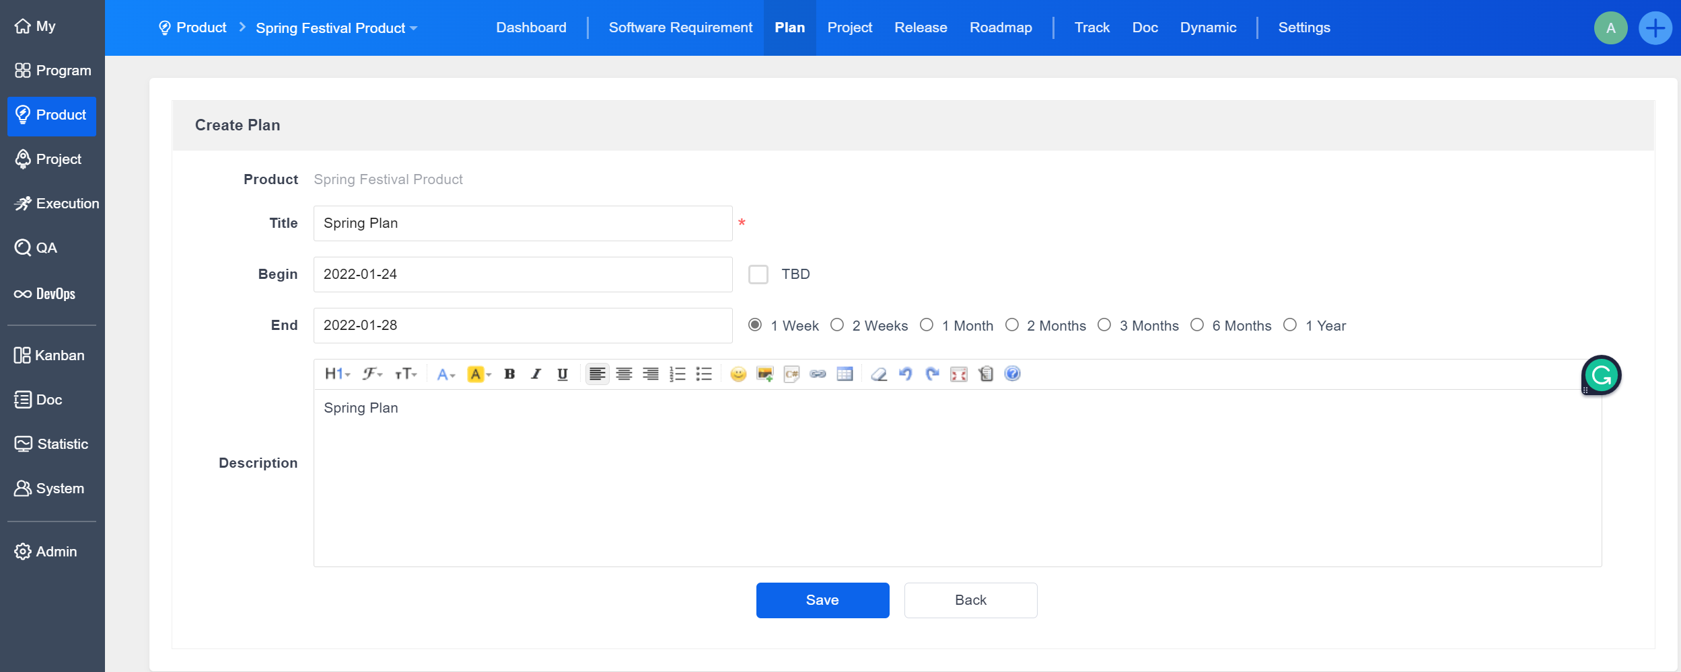Insert an emoticon into the description
This screenshot has height=672, width=1681.
738,374
